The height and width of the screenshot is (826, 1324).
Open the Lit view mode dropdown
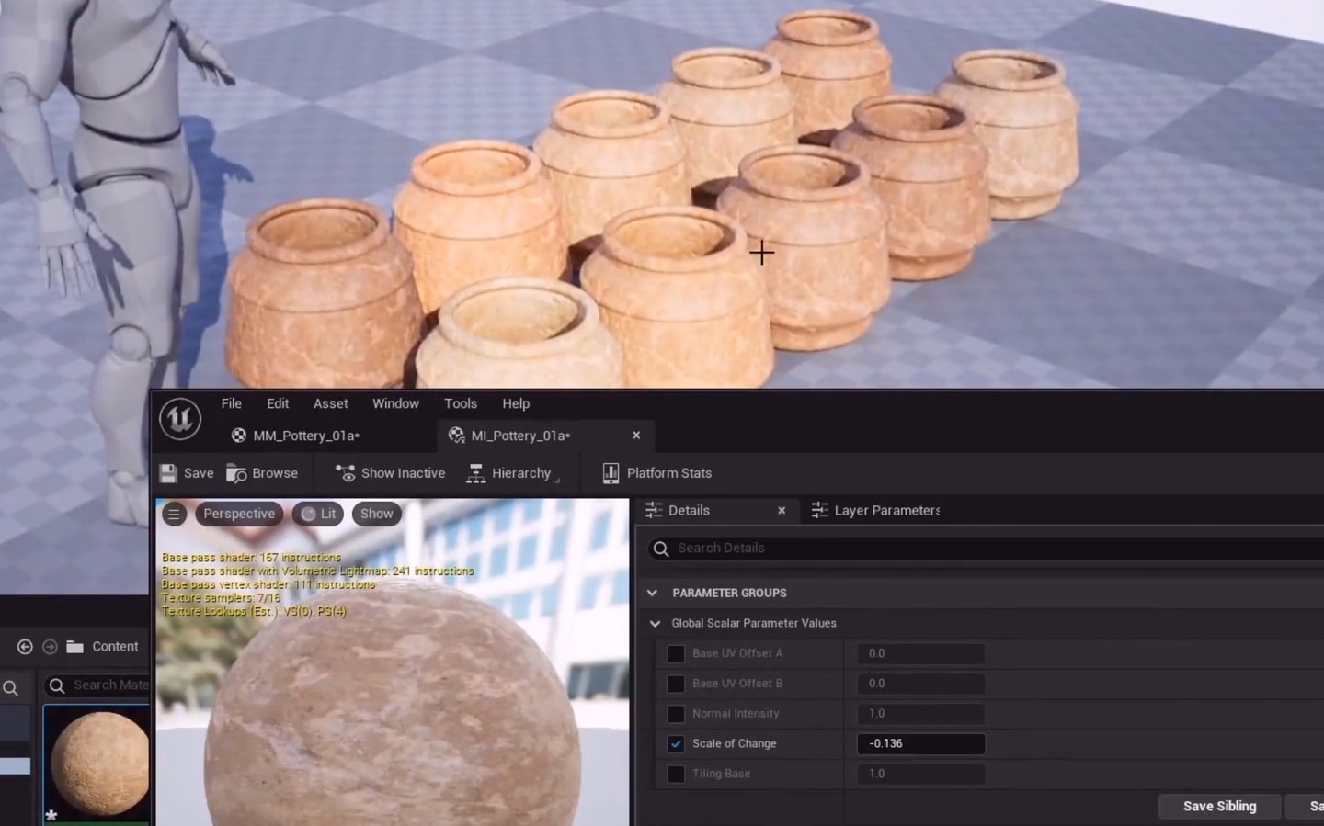[x=318, y=514]
